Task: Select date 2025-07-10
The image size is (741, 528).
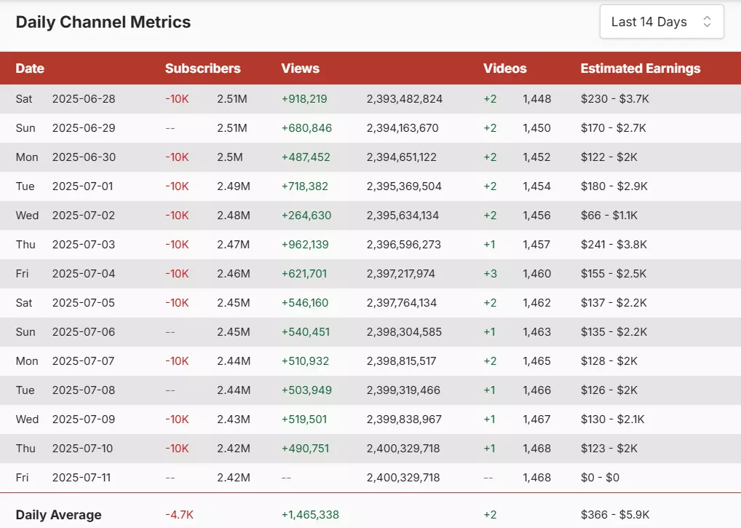Action: pos(83,449)
